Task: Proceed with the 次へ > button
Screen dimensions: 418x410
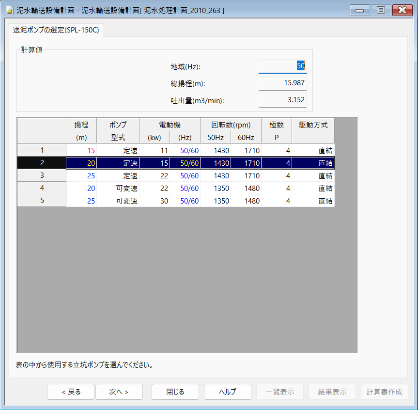Action: tap(119, 392)
